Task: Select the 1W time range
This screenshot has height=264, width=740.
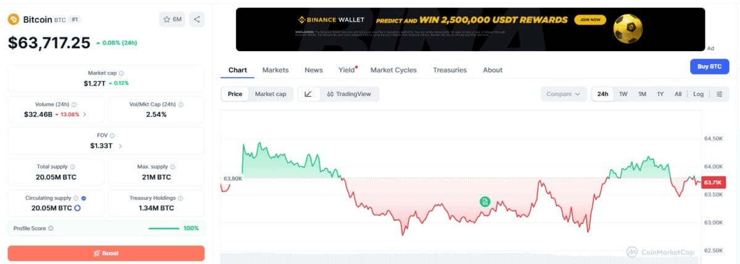Action: pyautogui.click(x=623, y=94)
